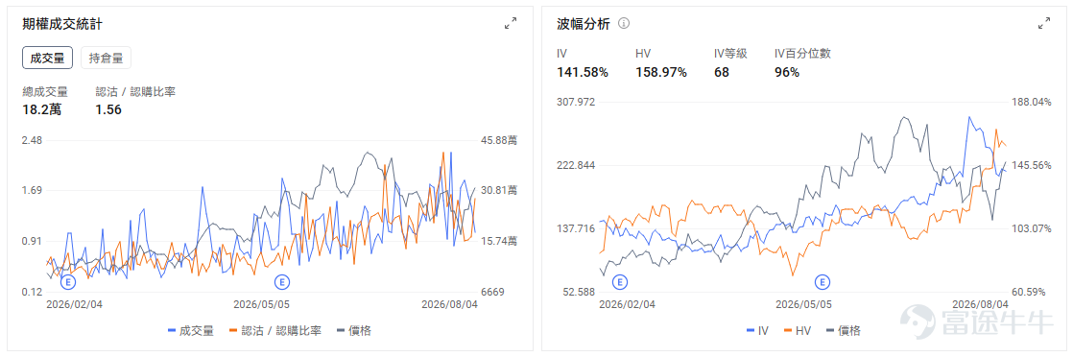Click the 52.588 left axis label
Screen dimensions: 1073x357
(x=579, y=292)
